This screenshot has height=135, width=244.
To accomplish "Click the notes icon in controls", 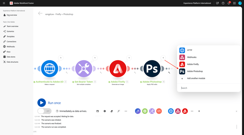I will [x=112, y=111].
